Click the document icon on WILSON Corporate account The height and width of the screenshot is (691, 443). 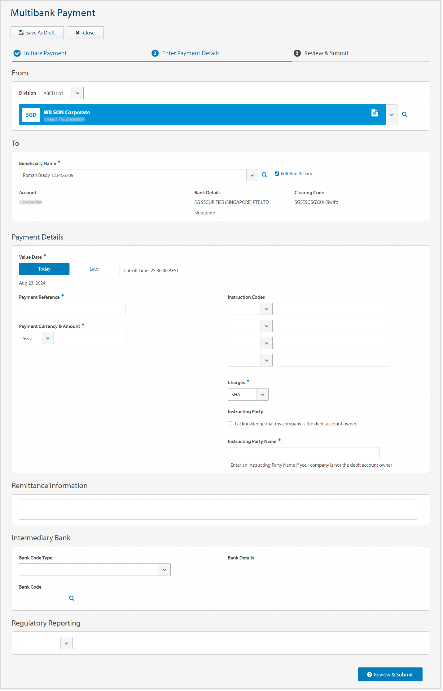point(375,113)
